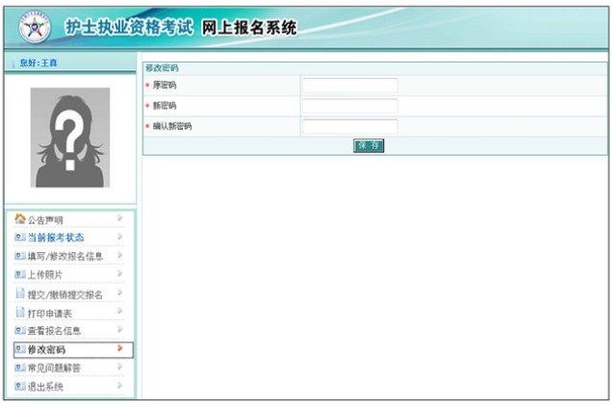The height and width of the screenshot is (405, 612).
Task: Click the 确认新密码 input field
Action: click(349, 126)
